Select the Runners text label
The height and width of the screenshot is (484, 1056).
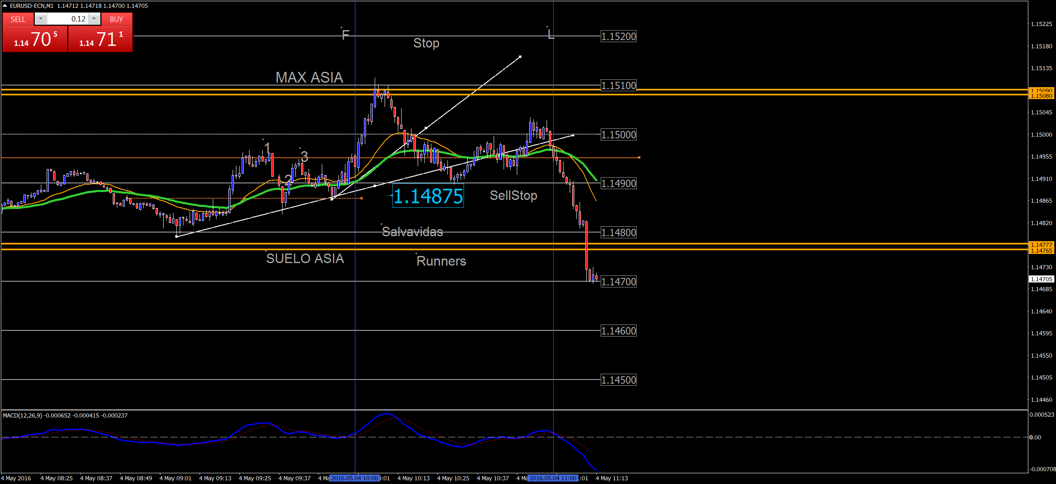pyautogui.click(x=441, y=261)
